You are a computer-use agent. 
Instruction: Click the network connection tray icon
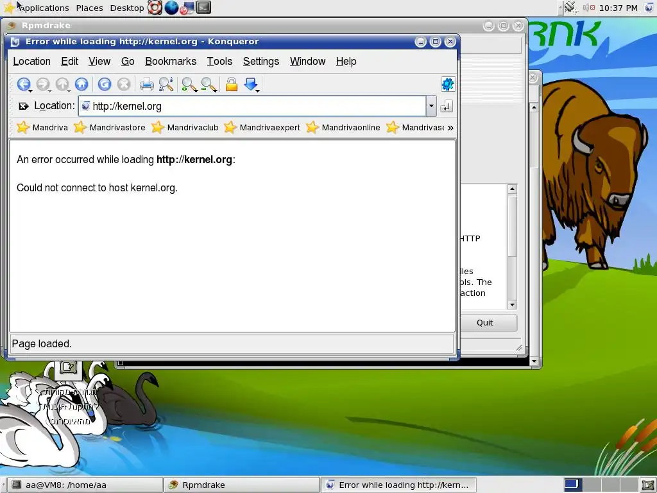click(x=570, y=7)
